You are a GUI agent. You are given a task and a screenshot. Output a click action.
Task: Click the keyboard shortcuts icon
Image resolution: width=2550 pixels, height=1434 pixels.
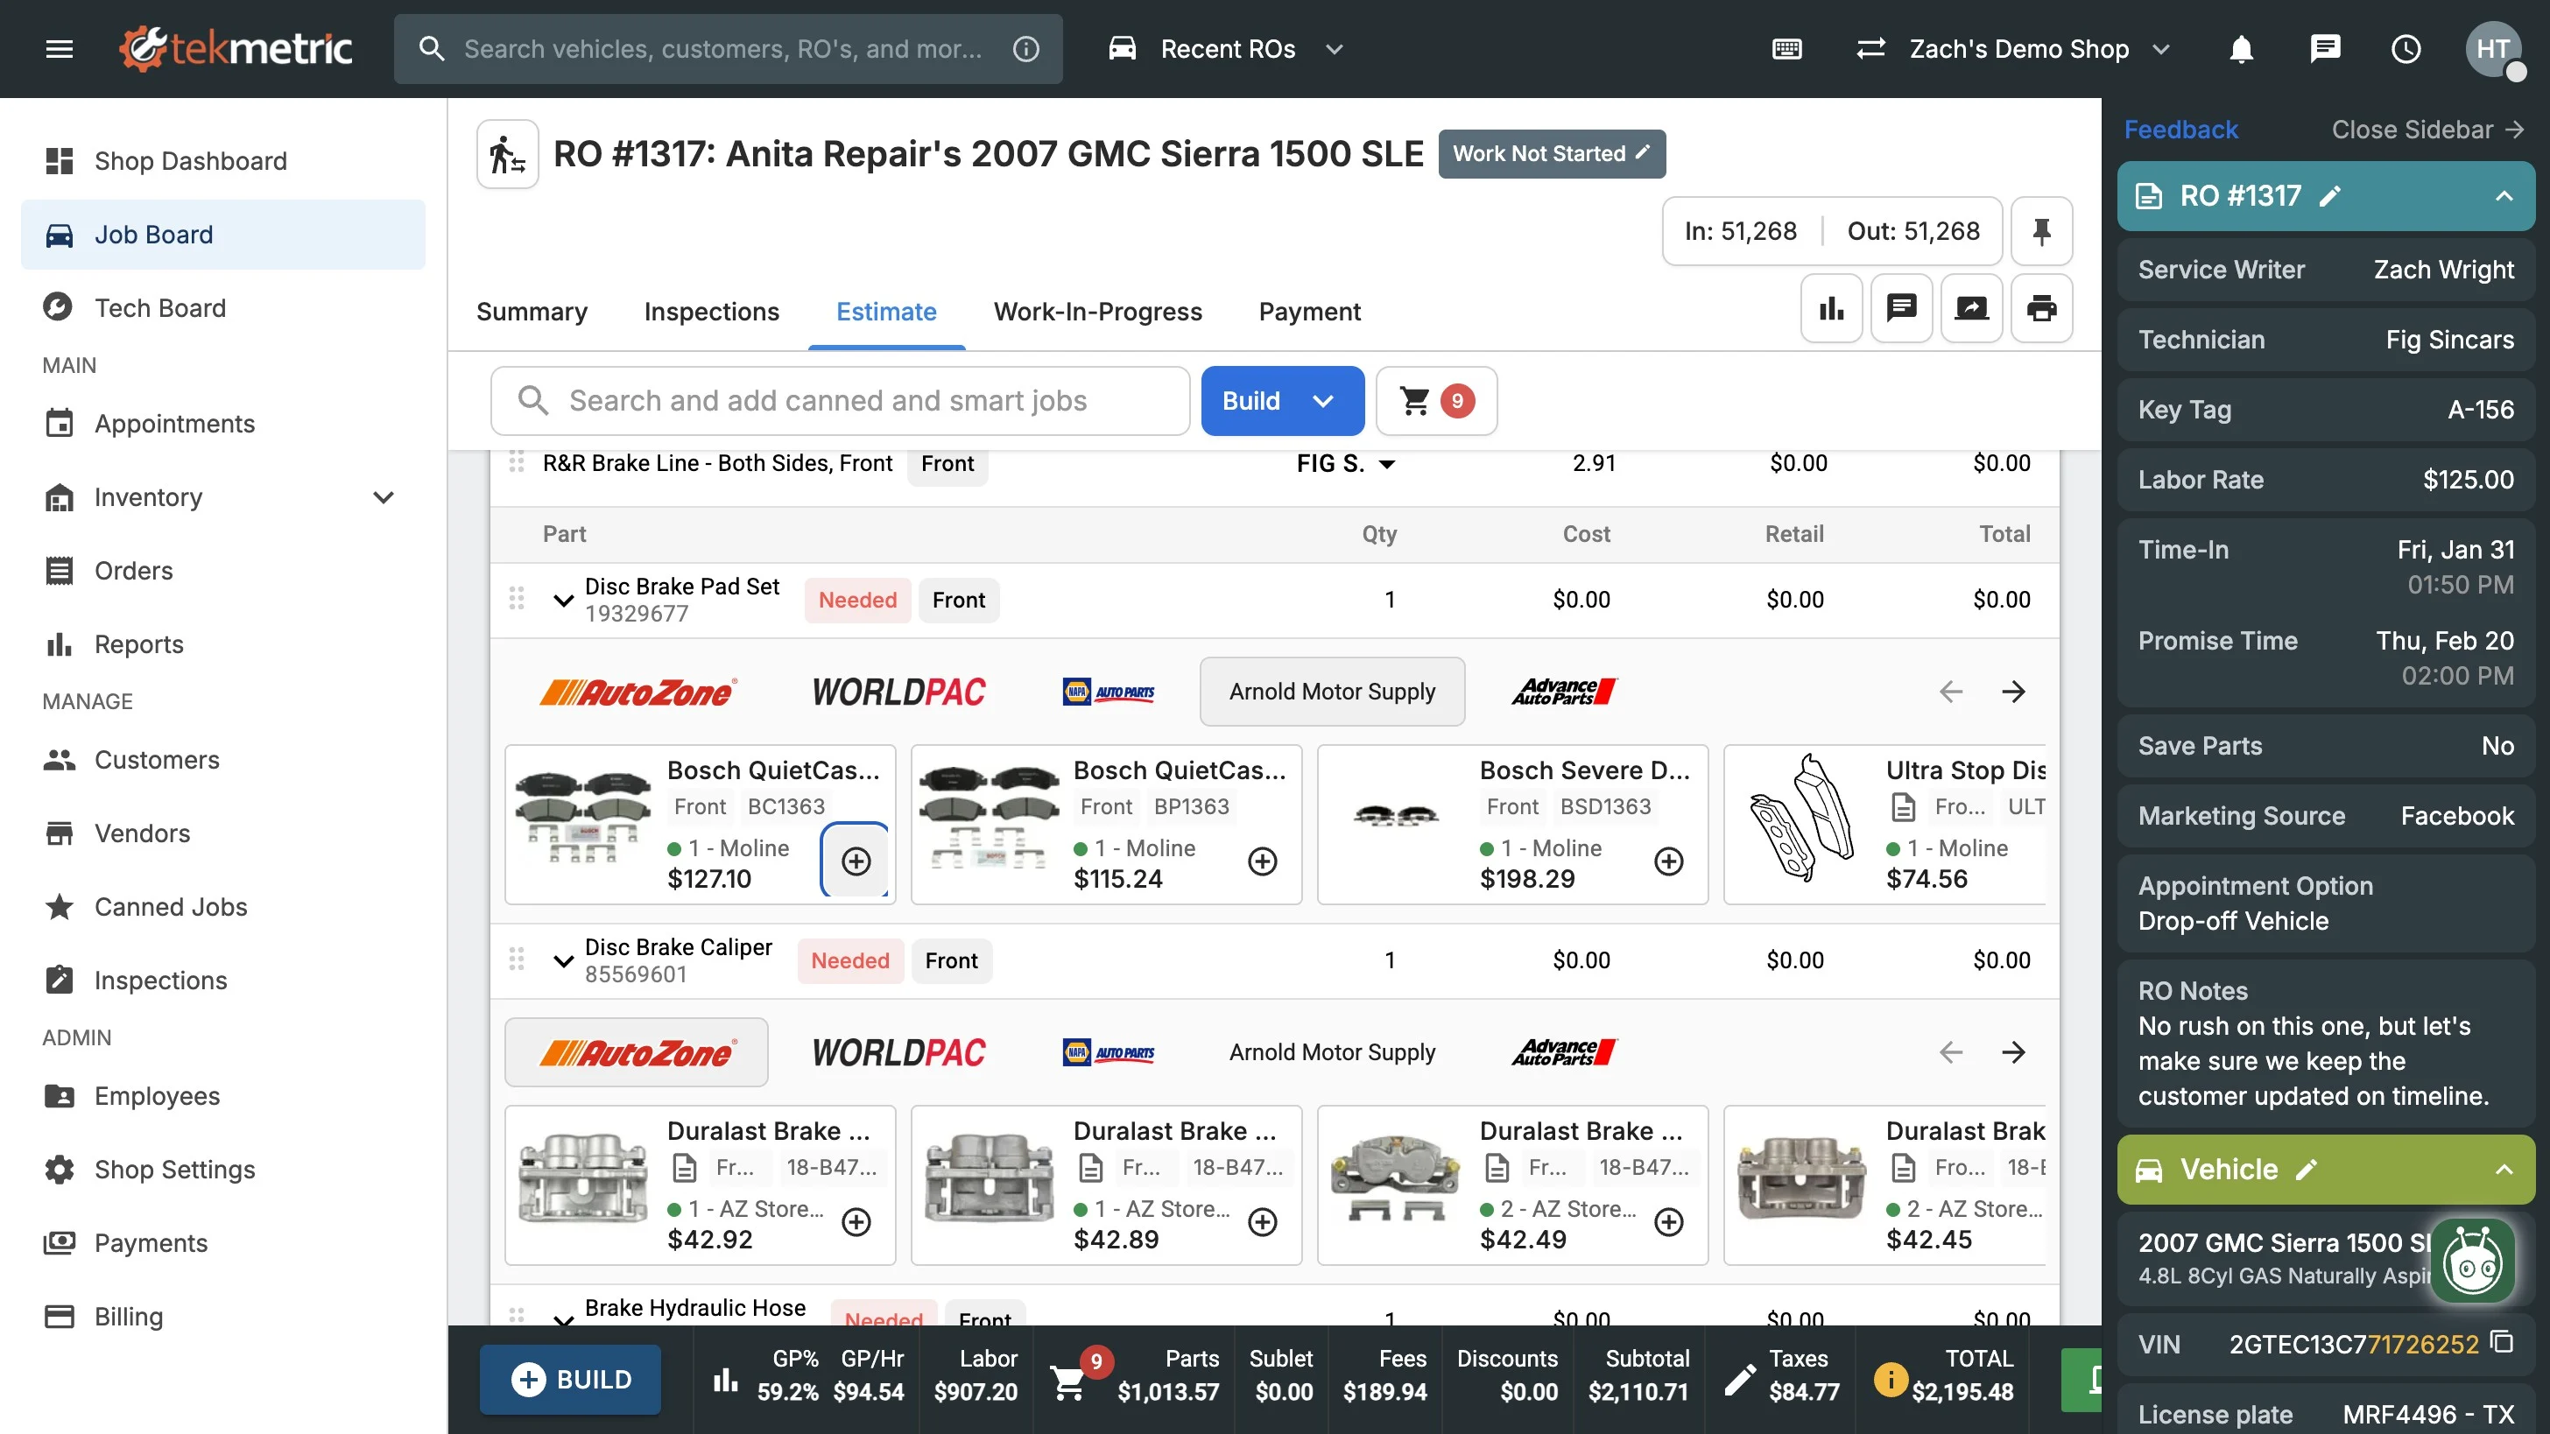click(x=1786, y=48)
